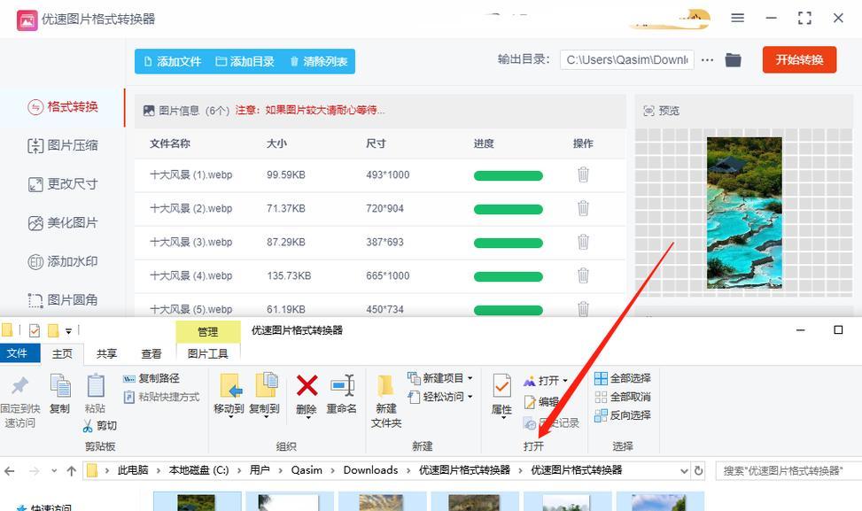
Task: Click the preview image of the turquoise pools
Action: tap(744, 213)
